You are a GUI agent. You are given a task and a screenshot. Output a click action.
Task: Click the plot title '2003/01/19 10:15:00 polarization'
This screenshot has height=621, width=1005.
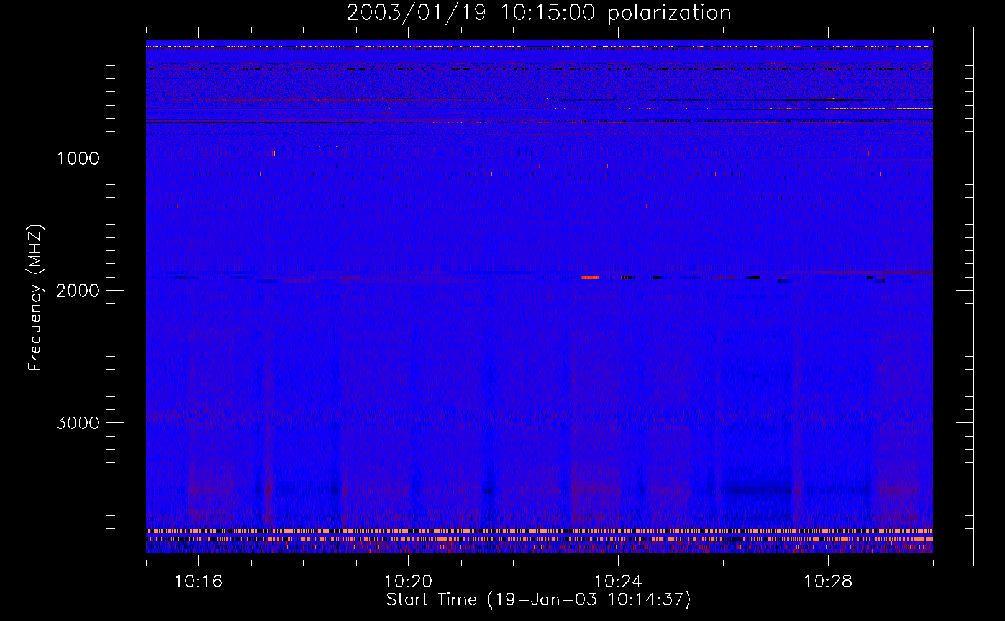(539, 13)
